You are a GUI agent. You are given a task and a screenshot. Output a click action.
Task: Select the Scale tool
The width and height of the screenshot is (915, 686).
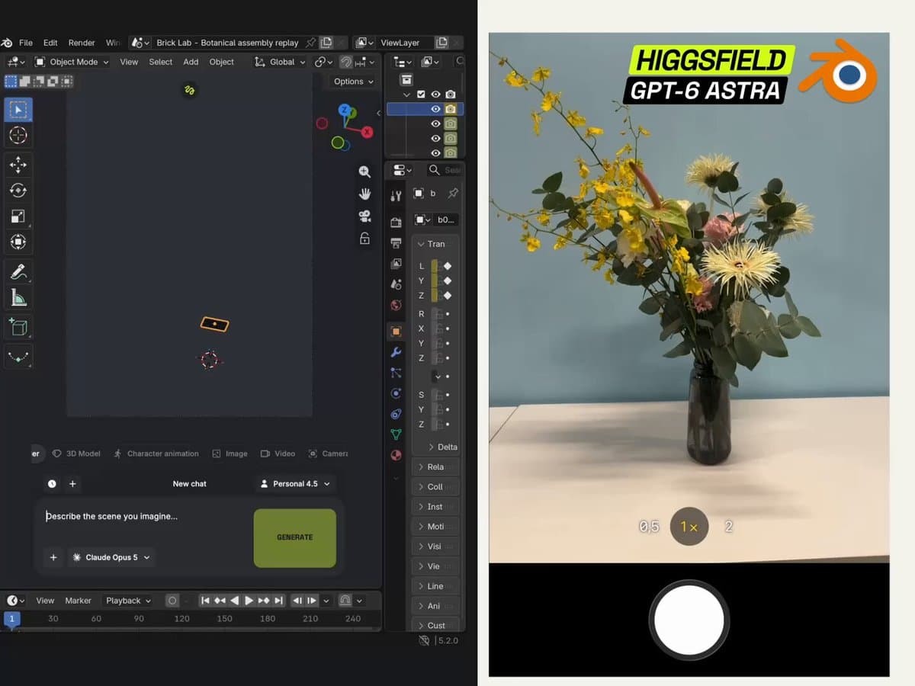click(x=18, y=216)
